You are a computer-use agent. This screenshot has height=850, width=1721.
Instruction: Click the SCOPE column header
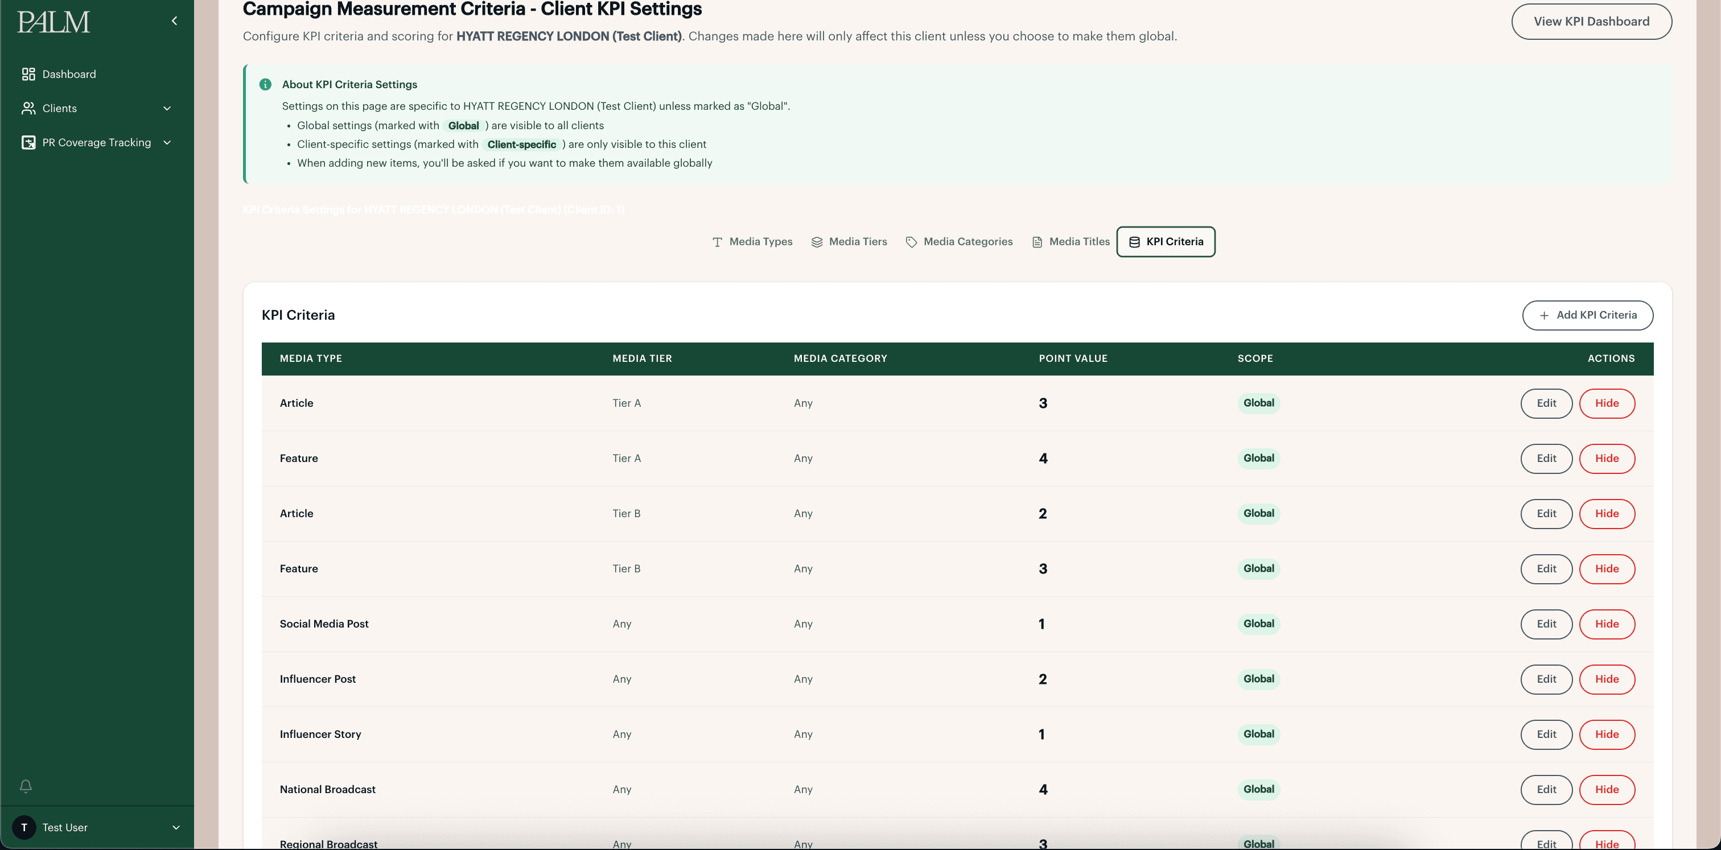click(x=1255, y=358)
